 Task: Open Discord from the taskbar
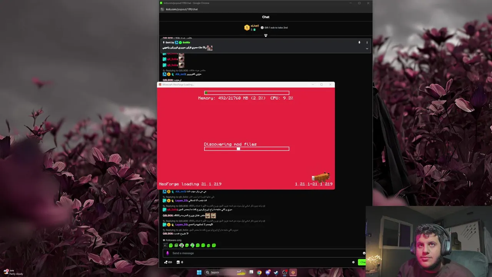click(x=268, y=272)
